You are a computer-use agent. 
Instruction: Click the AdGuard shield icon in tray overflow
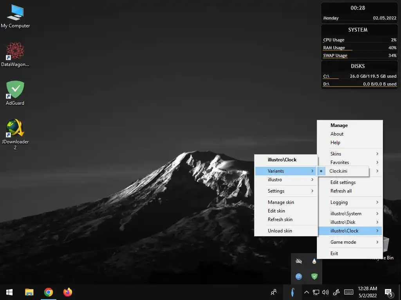(314, 276)
